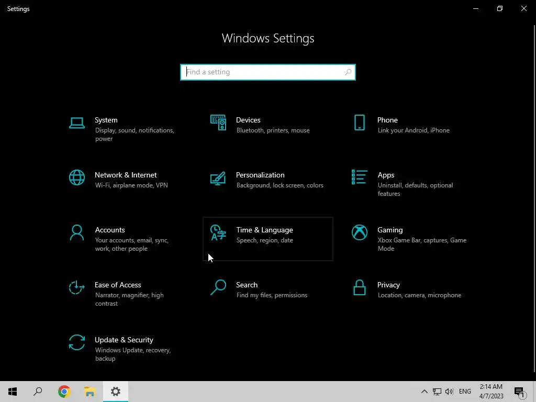Screen dimensions: 536x402
Task: Click the Ease of Access heading
Action: tap(118, 285)
